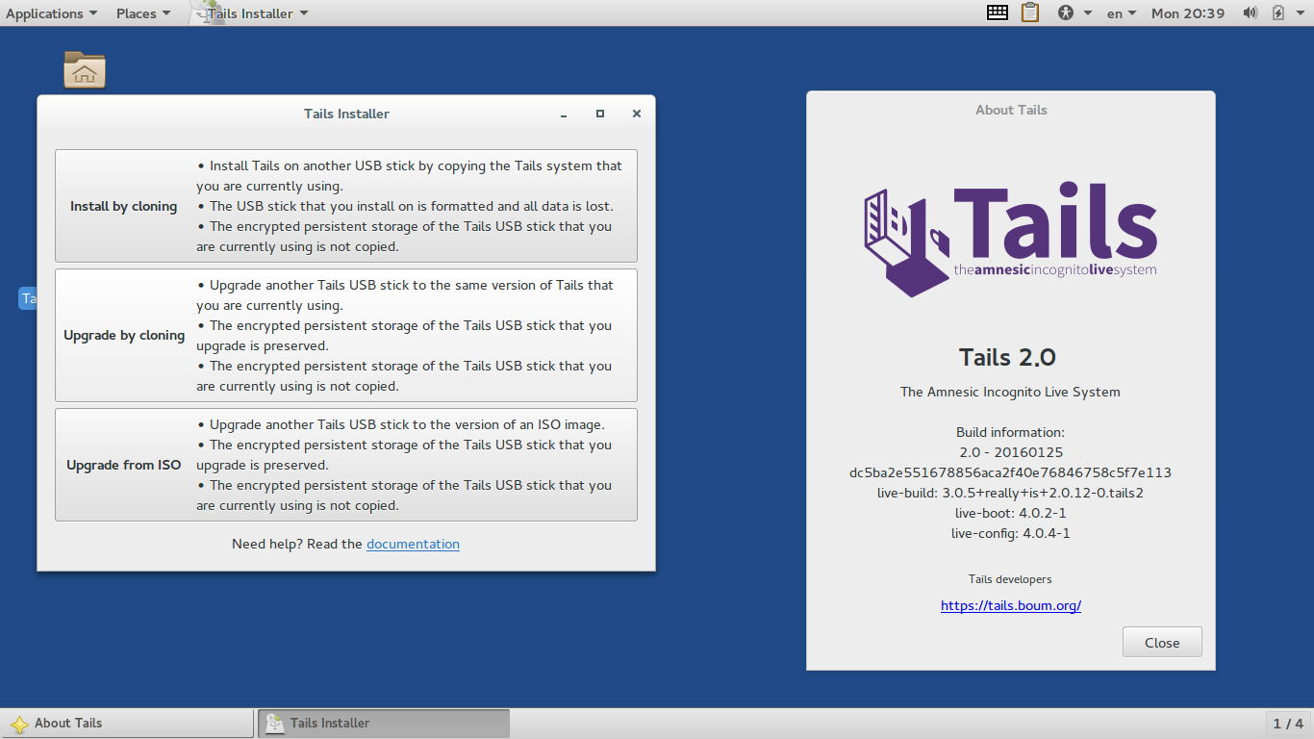The image size is (1314, 739).
Task: Click Close in the About Tails dialog
Action: 1162,643
